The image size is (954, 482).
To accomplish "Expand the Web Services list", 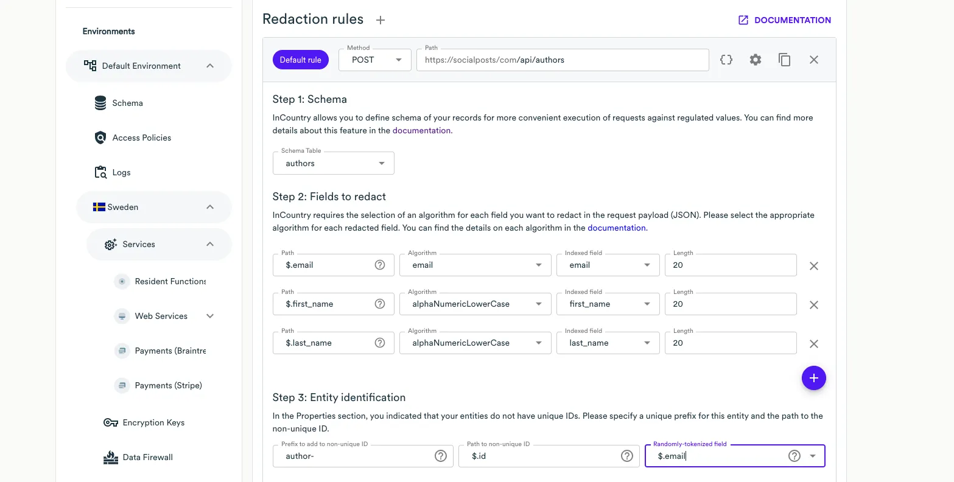I will click(x=209, y=316).
